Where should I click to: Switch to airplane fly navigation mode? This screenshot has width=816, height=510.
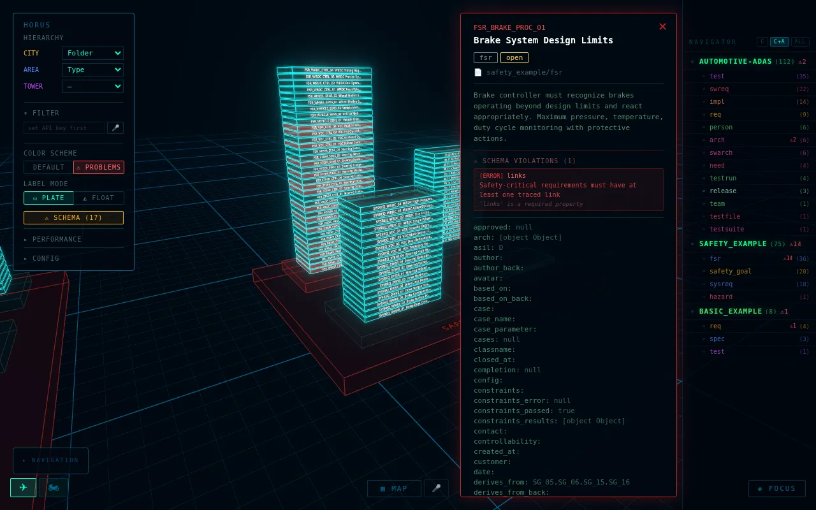[x=24, y=488]
